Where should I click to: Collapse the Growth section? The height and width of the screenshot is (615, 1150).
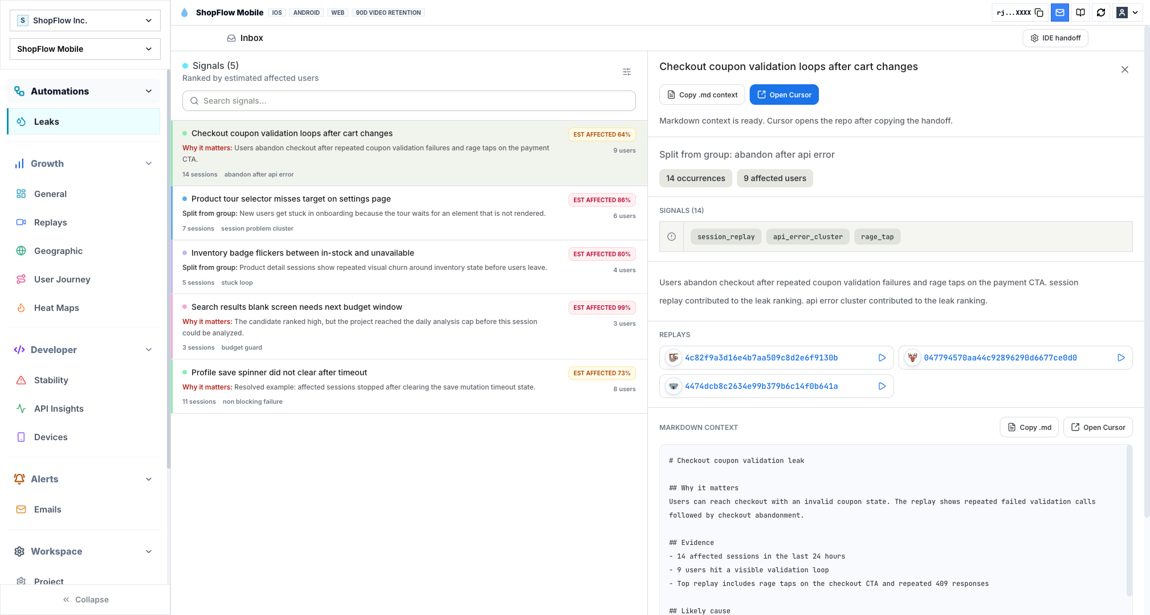149,163
